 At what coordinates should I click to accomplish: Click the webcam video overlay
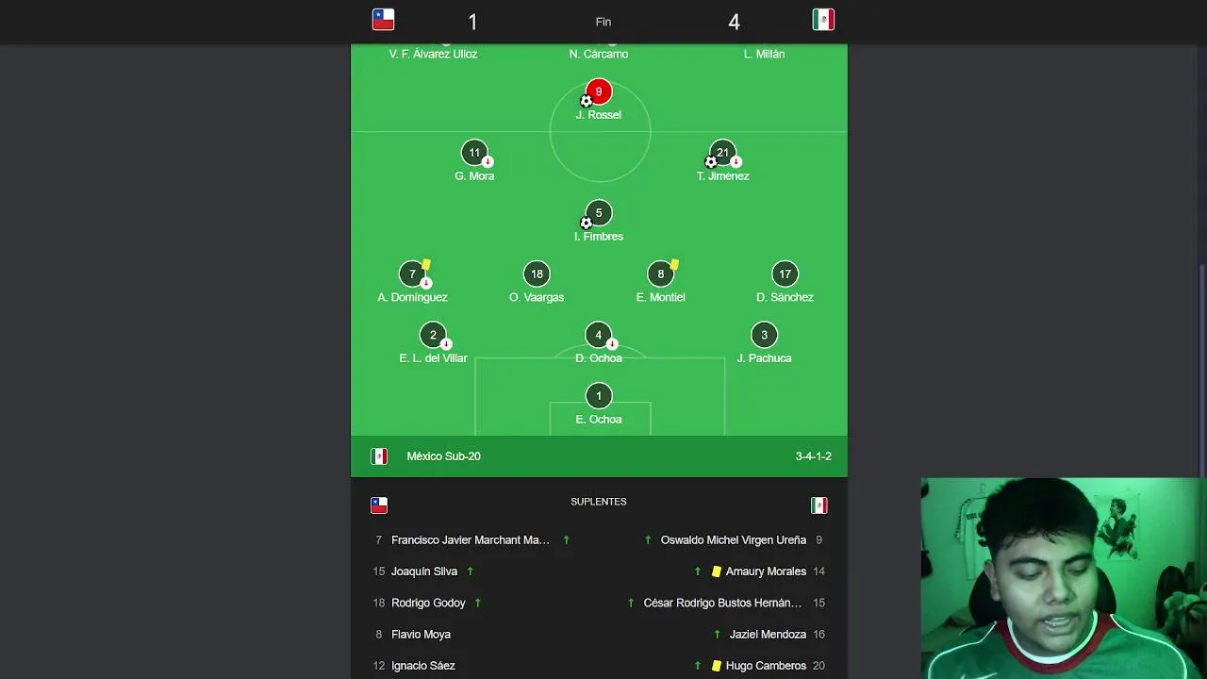(1064, 578)
